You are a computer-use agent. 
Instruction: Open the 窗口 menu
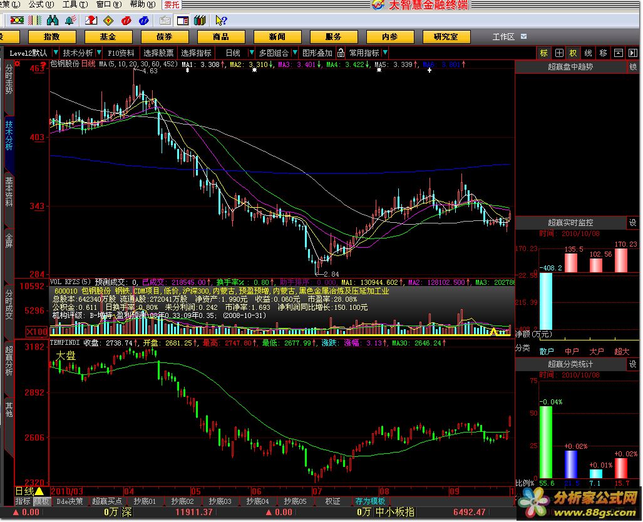pyautogui.click(x=109, y=4)
